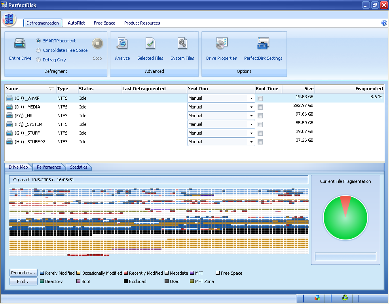Open Next Run dropdown for H: _STUFF^2

(x=251, y=142)
